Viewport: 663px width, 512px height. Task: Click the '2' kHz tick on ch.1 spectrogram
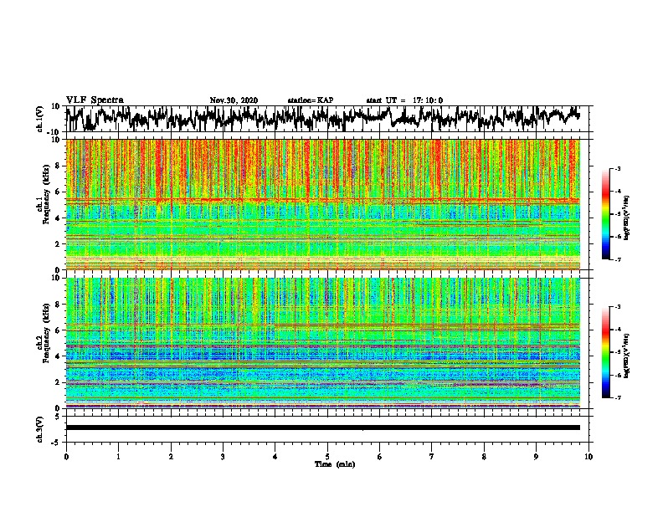click(58, 244)
